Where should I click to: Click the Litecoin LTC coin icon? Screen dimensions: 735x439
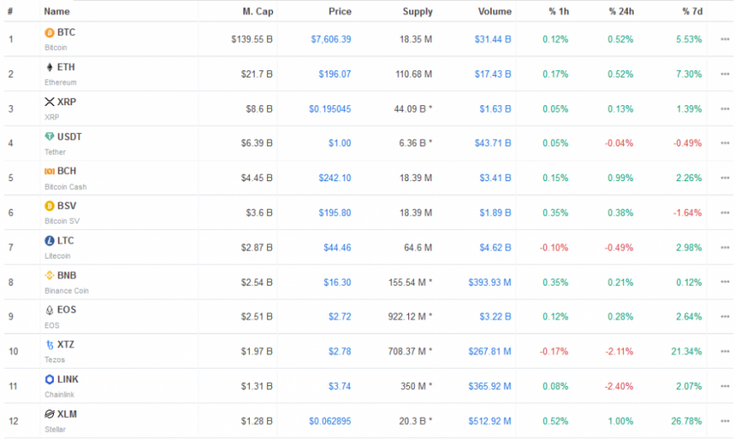(49, 241)
